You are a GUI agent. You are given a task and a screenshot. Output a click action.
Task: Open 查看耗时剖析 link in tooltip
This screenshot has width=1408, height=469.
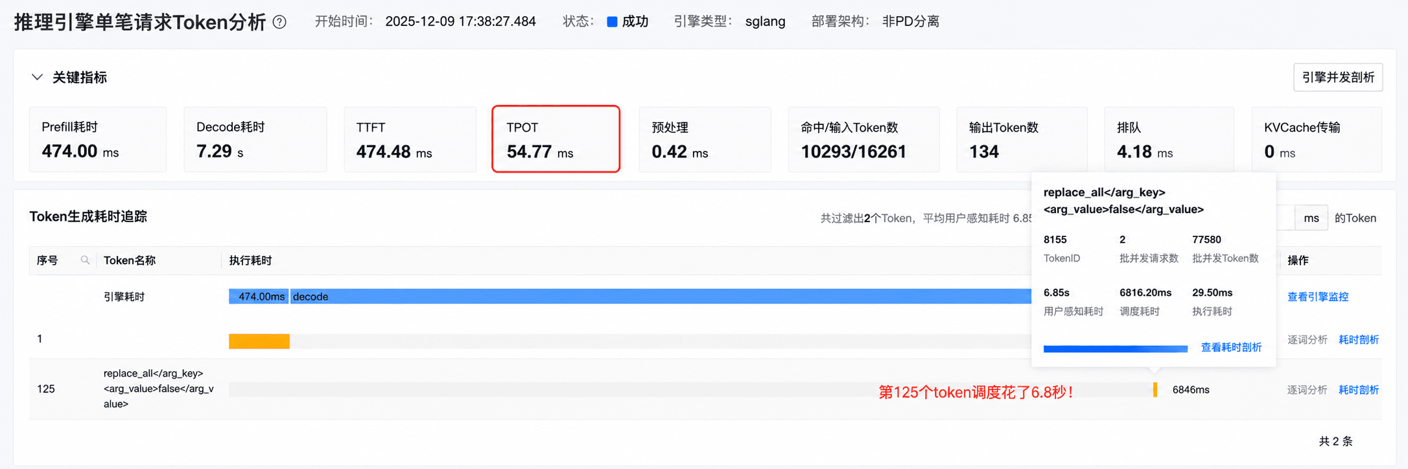click(1231, 347)
